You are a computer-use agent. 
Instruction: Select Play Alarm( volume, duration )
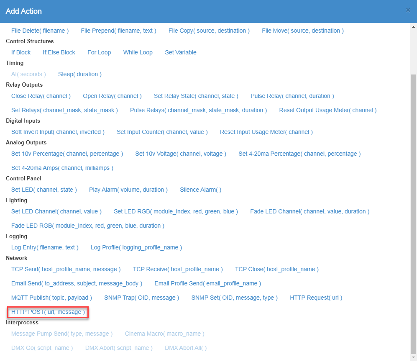coord(128,190)
